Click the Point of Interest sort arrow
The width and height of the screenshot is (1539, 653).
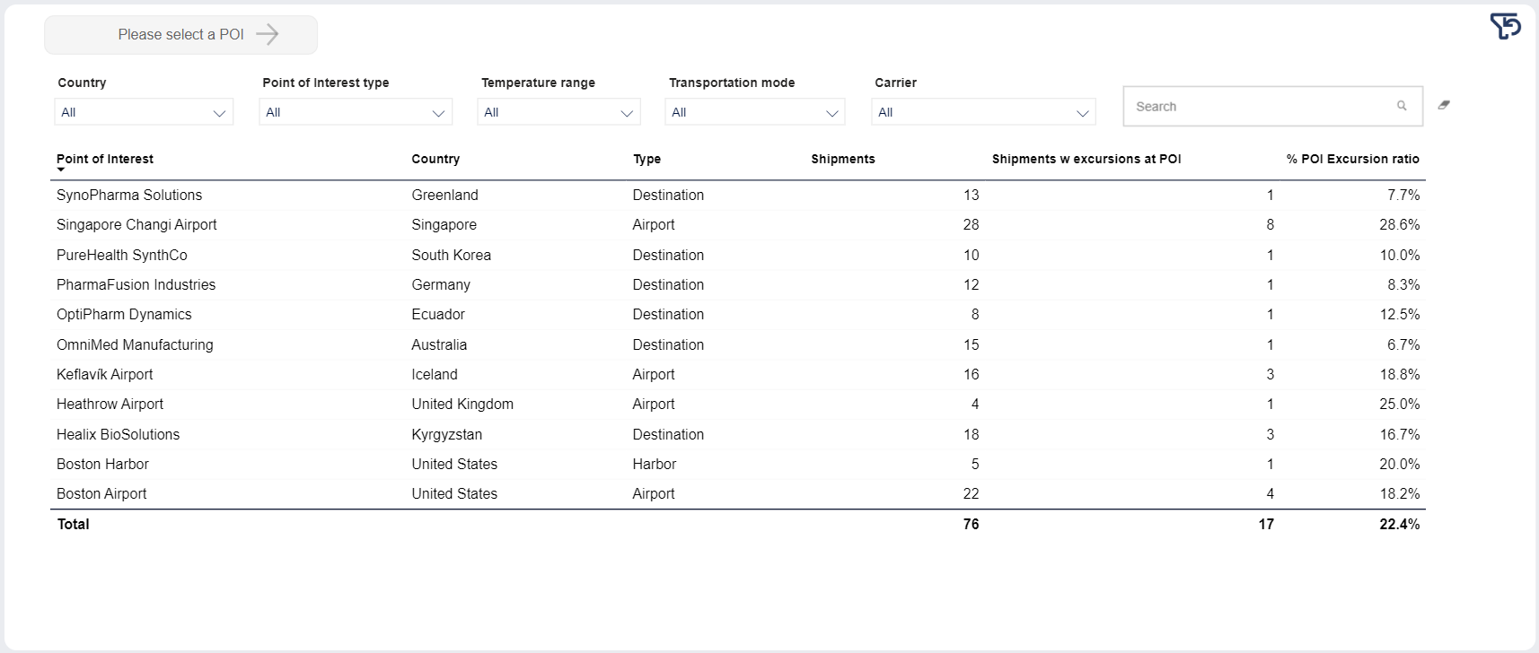pos(61,170)
